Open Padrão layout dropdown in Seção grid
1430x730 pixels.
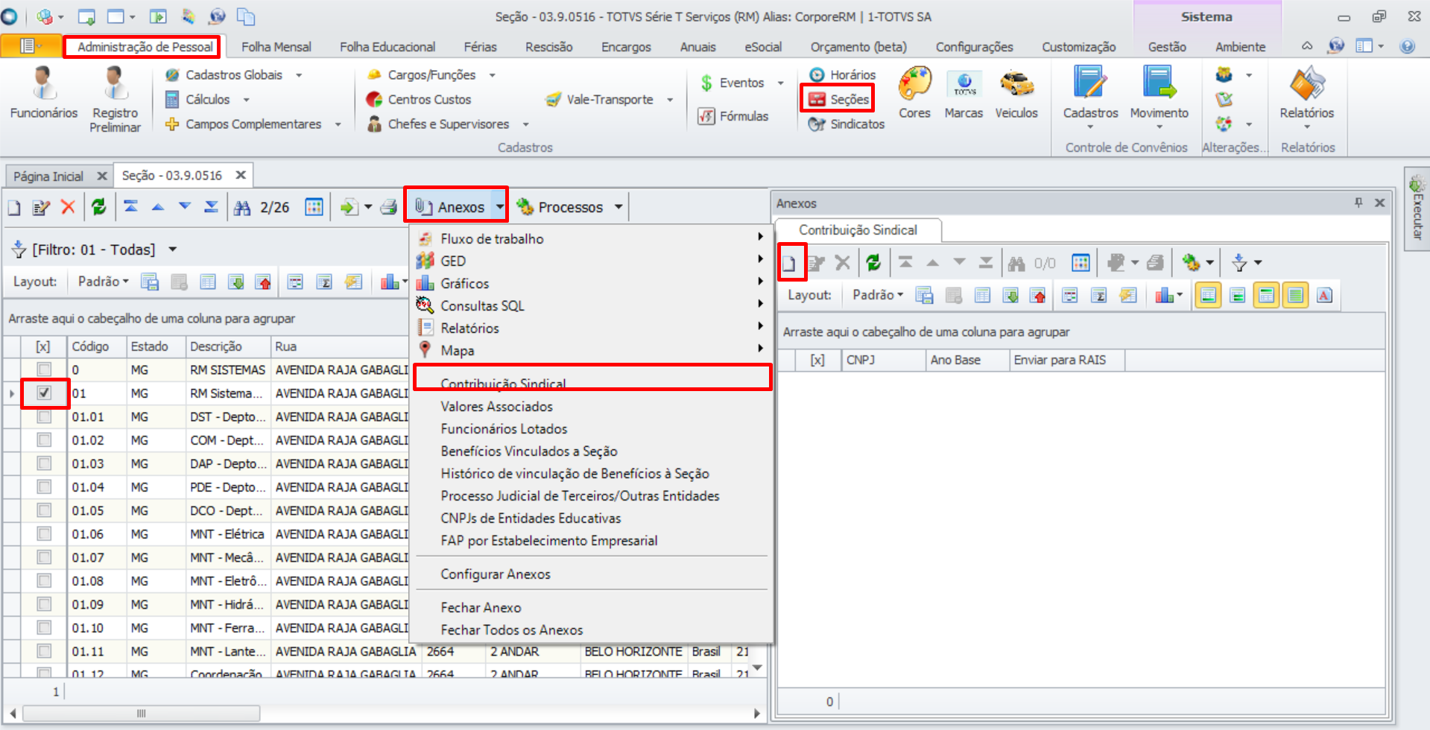[104, 282]
